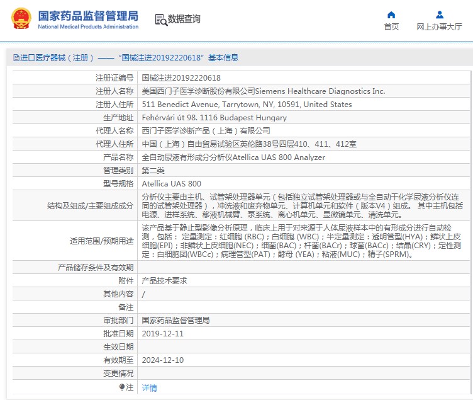The width and height of the screenshot is (473, 400).
Task: Click the 产品名称 label
Action: (118, 157)
